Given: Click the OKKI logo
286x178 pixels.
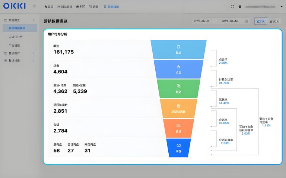Looking at the screenshot, I should pos(15,6).
